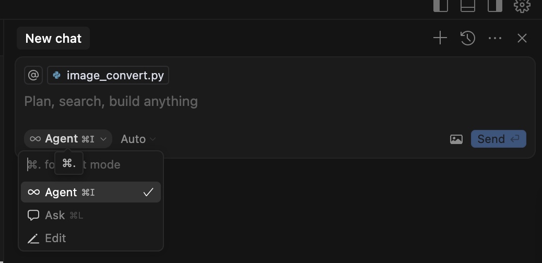Viewport: 542px width, 263px height.
Task: Select the New chat tab
Action: click(x=53, y=38)
